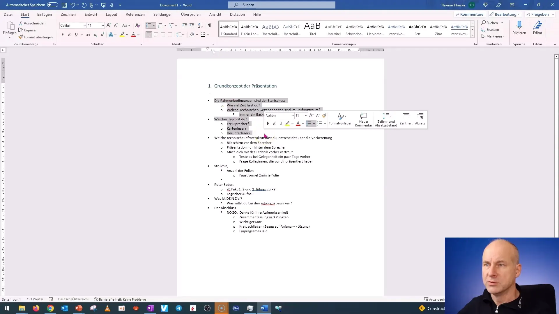Click the Sort A-Z icon
Image resolution: width=559 pixels, height=314 pixels.
point(200,25)
